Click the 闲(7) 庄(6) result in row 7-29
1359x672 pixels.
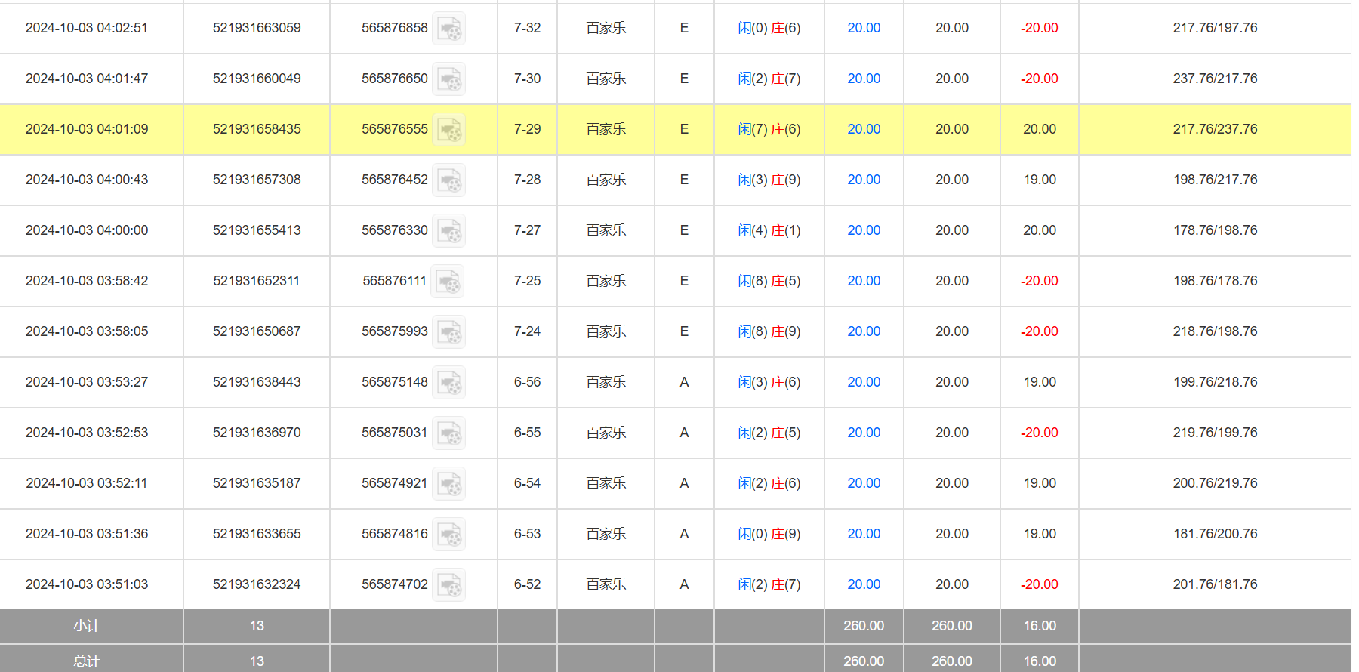coord(769,129)
